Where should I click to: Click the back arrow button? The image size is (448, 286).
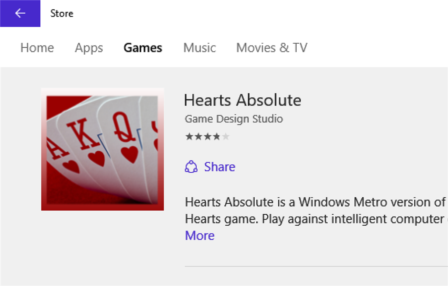pos(20,13)
